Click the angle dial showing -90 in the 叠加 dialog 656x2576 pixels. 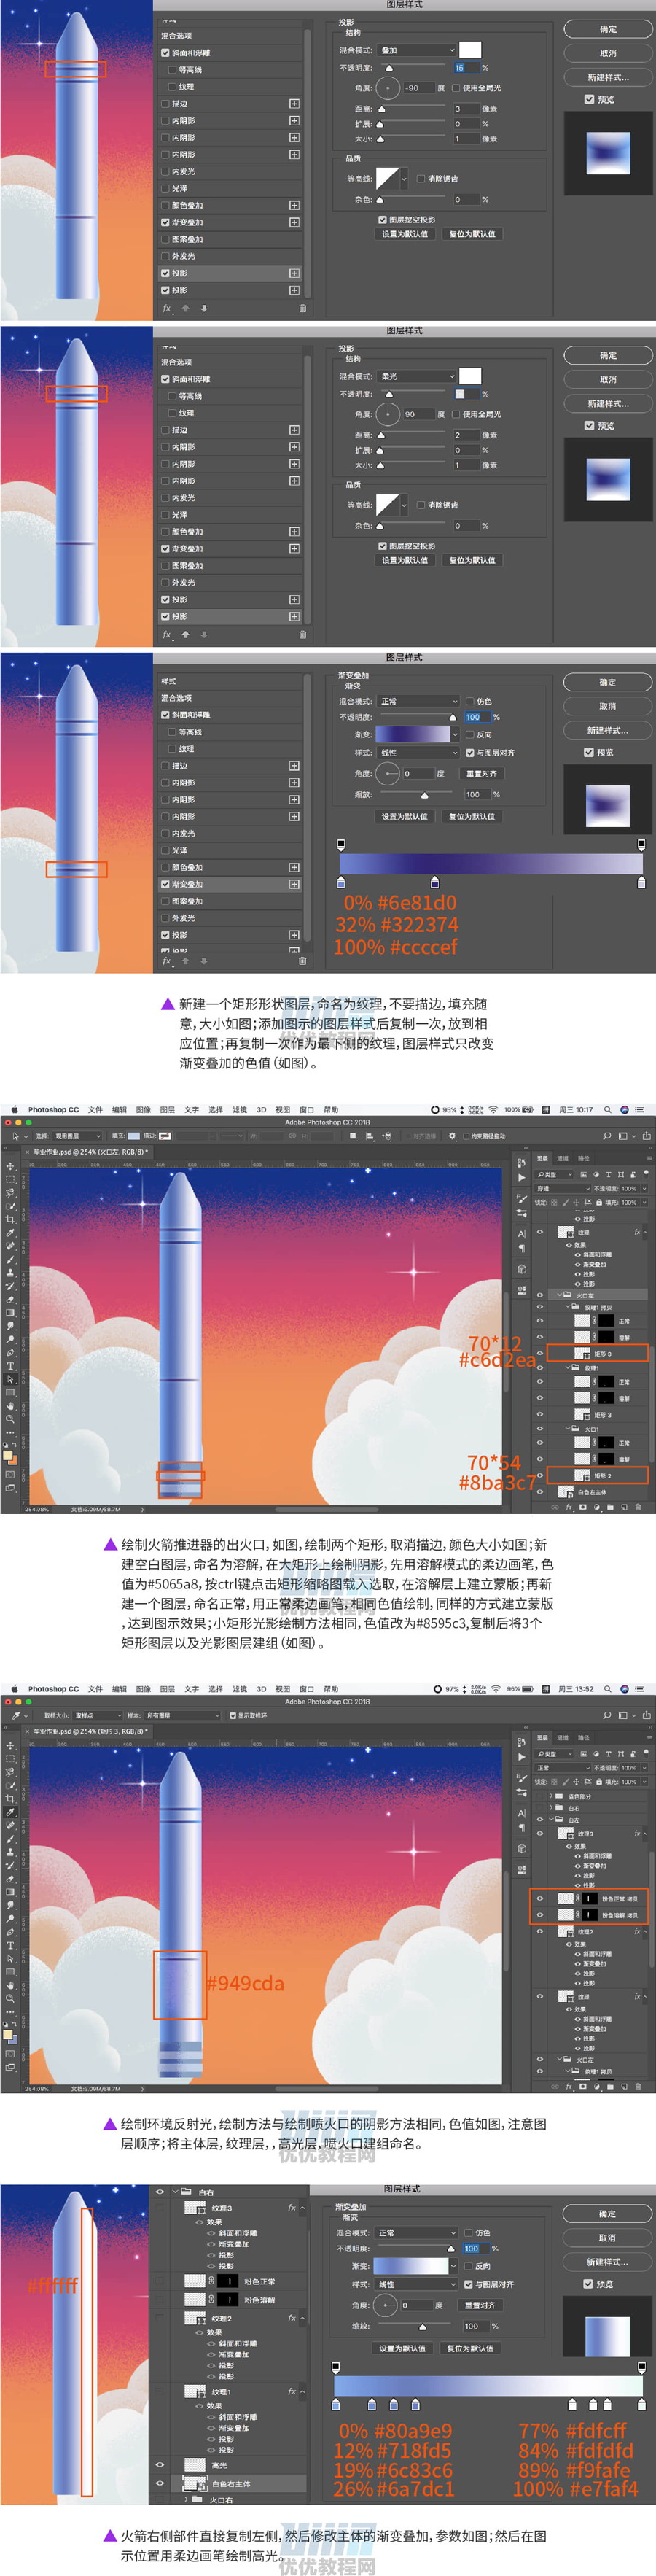(x=389, y=88)
